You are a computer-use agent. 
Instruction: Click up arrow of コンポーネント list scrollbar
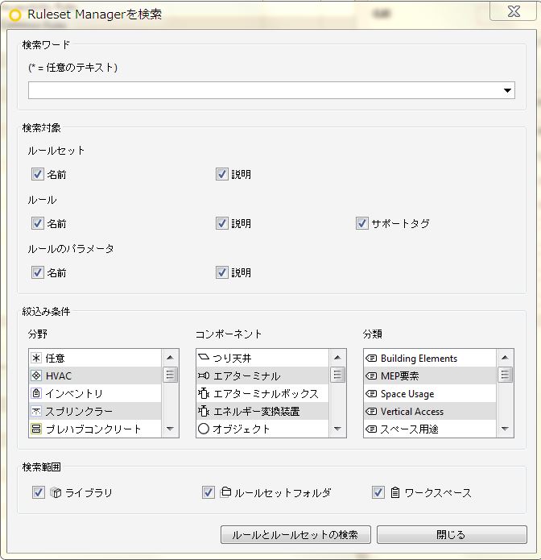coord(337,358)
